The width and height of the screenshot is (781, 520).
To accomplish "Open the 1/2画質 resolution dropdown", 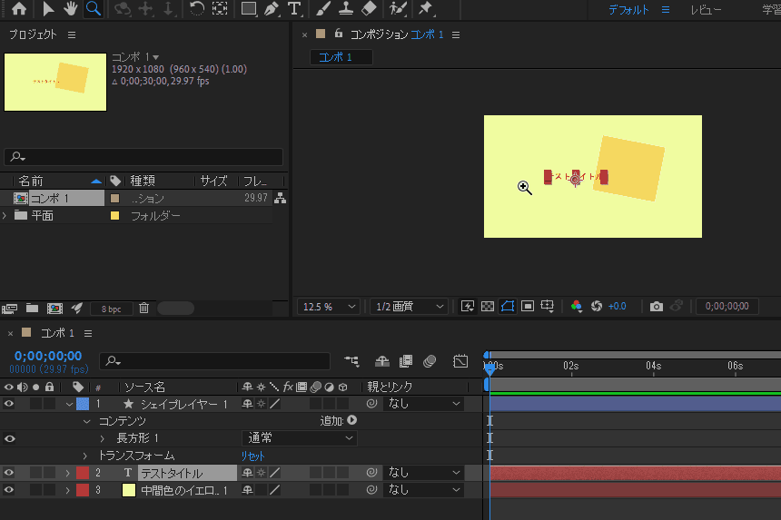I will (409, 307).
